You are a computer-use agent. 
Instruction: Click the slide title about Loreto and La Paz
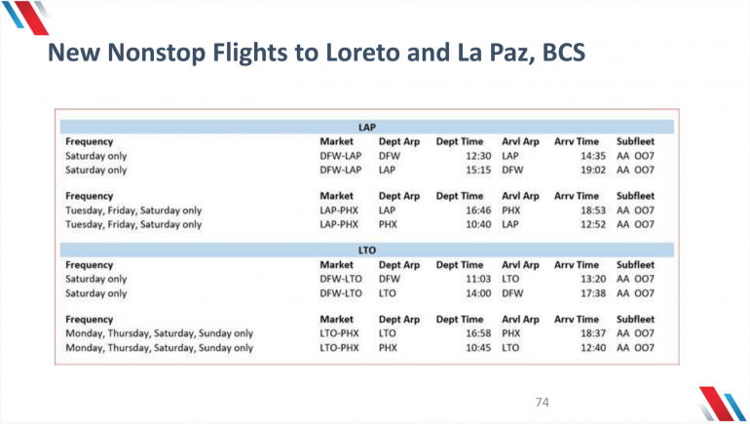(x=317, y=51)
